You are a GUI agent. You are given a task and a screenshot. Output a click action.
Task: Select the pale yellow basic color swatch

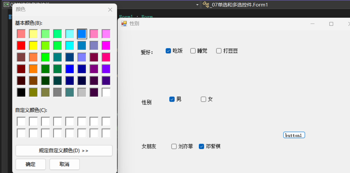33,34
